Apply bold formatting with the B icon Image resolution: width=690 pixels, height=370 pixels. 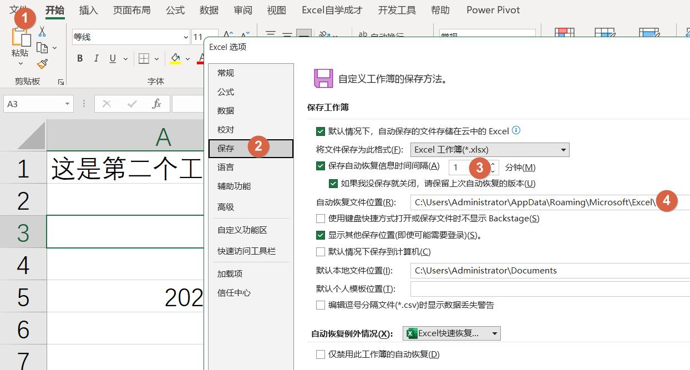click(x=79, y=58)
